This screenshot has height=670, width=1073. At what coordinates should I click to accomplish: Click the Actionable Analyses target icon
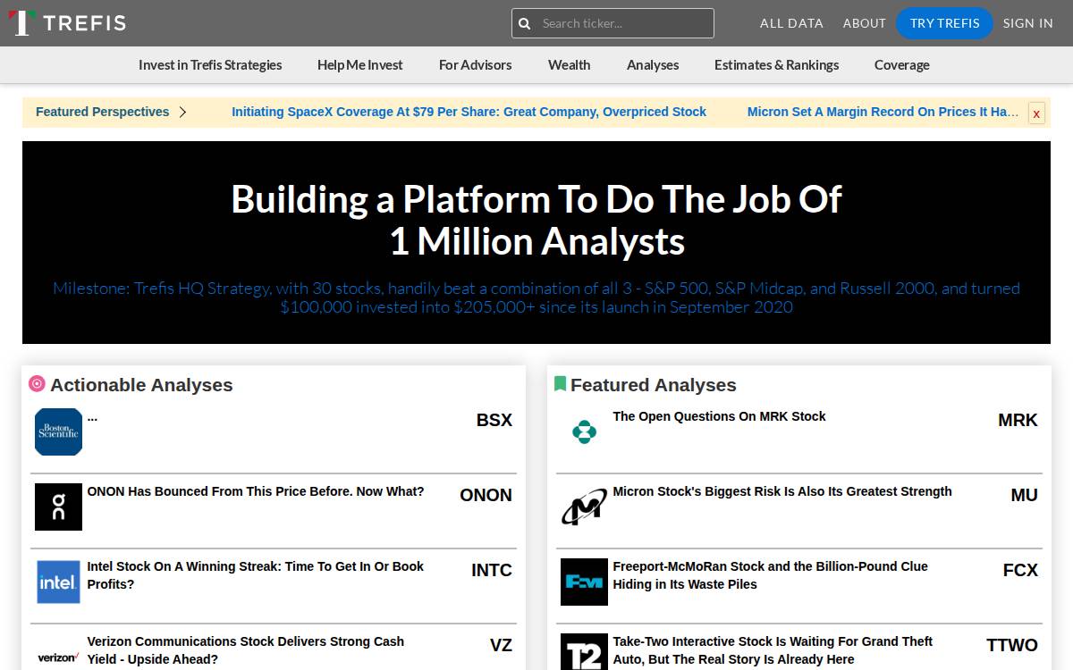click(37, 384)
